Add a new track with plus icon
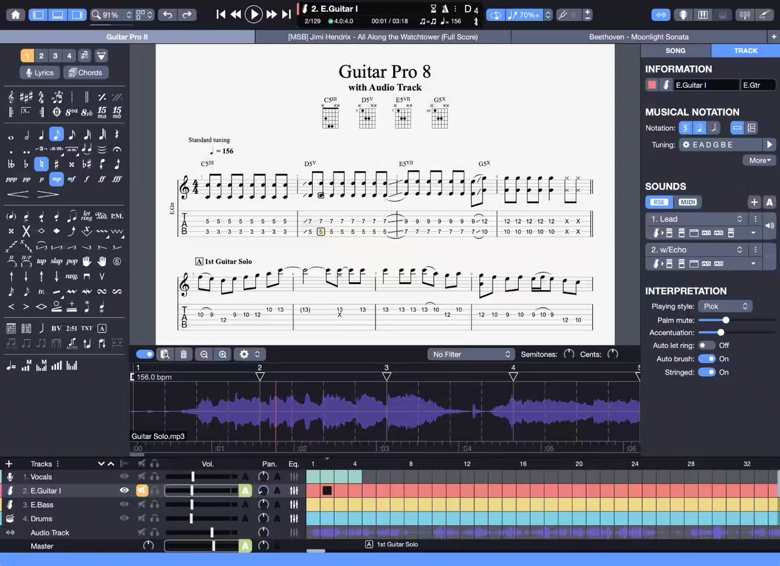Screen dimensions: 780x566 9,463
